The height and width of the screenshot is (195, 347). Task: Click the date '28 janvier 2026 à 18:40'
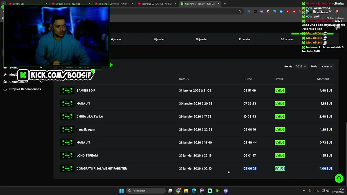tap(195, 142)
